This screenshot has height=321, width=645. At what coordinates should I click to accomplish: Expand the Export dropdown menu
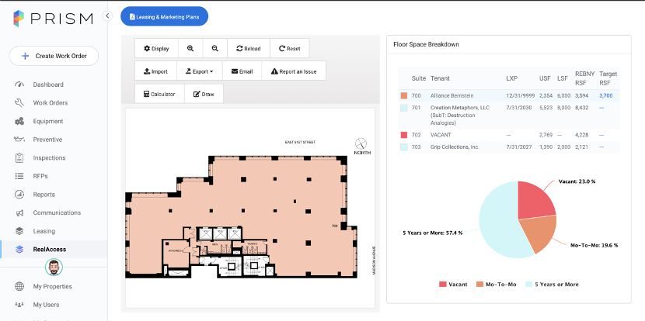[x=200, y=71]
